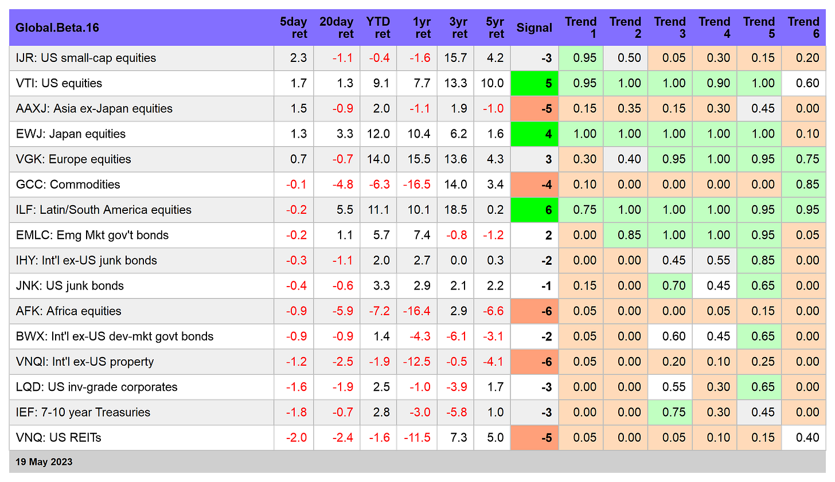Viewport: 835px width, 482px height.
Task: Click the 5yr ret 10.0 cell for VTI
Action: click(492, 83)
